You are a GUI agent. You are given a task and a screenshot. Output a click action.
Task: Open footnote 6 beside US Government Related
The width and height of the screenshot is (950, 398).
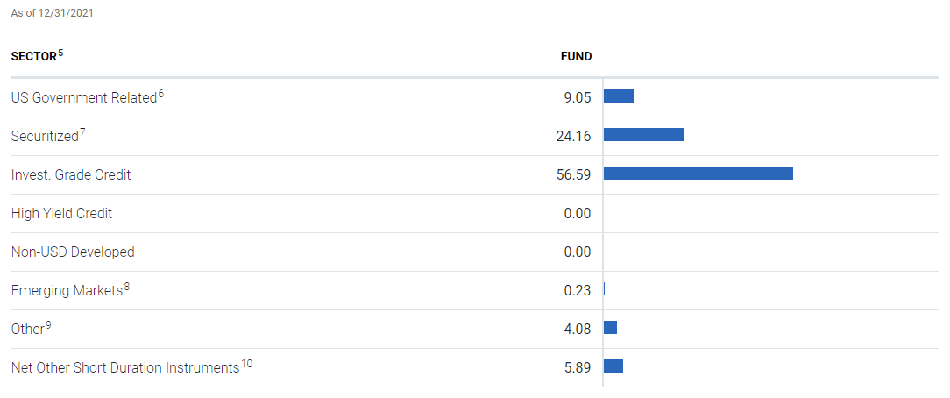[x=161, y=94]
